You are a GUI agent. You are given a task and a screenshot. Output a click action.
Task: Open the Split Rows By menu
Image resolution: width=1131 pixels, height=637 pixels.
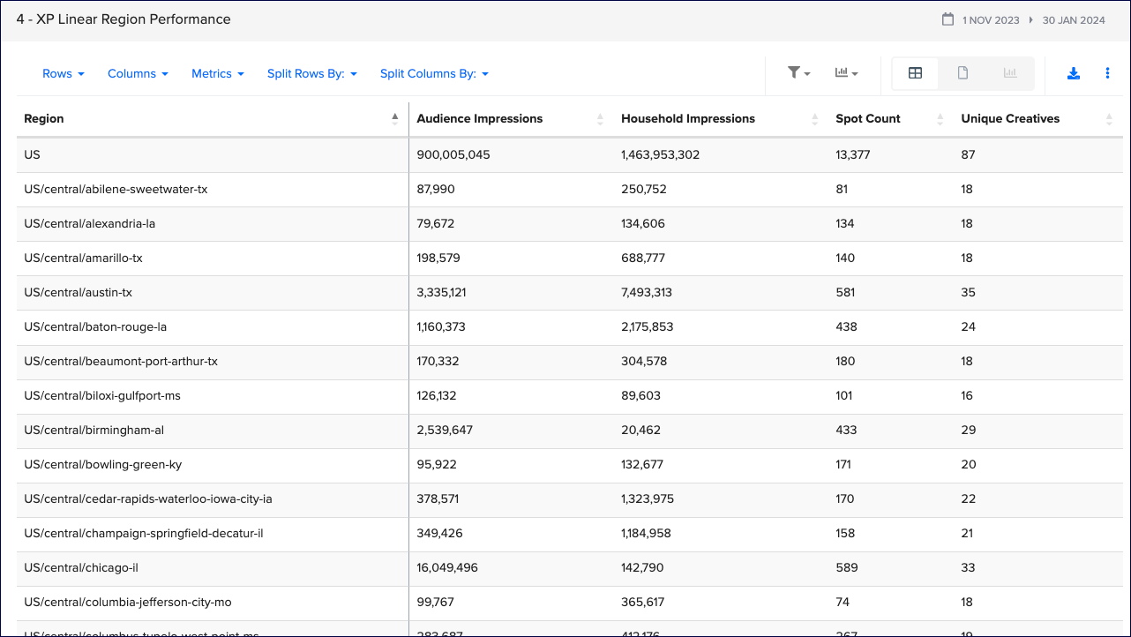[312, 73]
